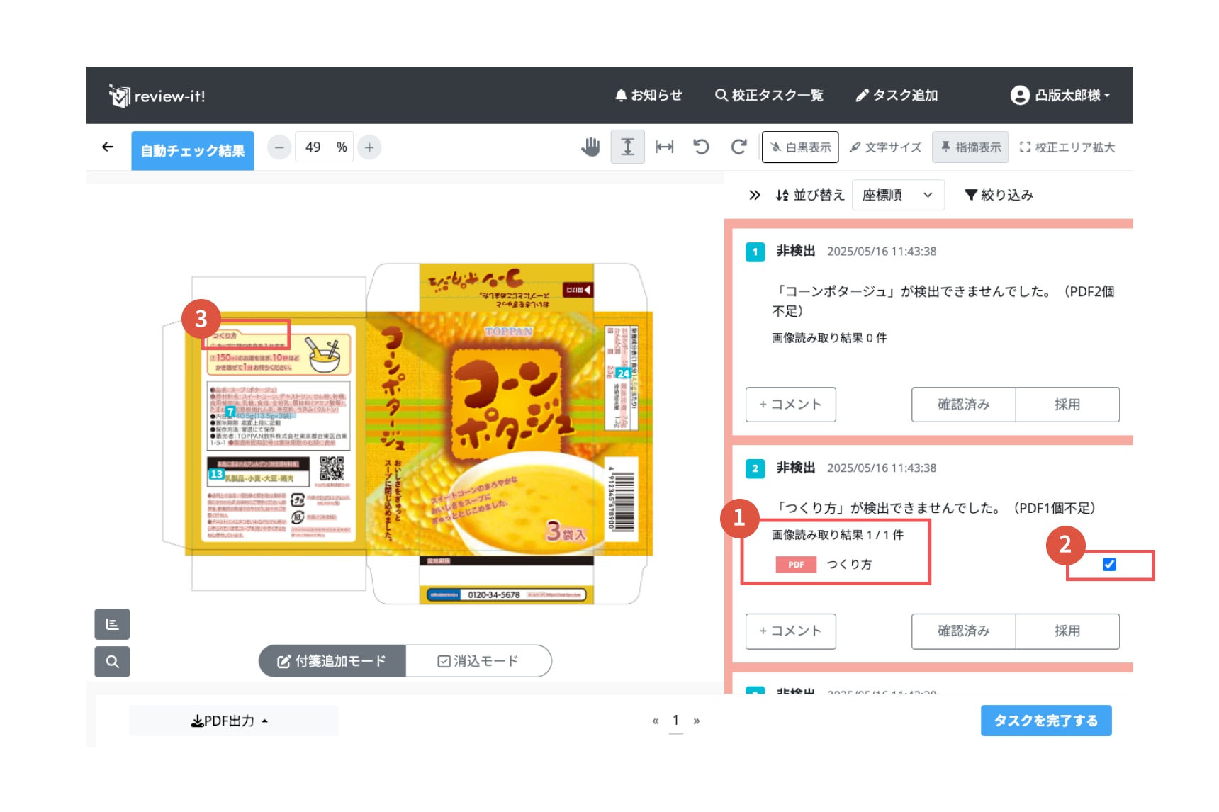Expand PDF出力 dropdown
The height and width of the screenshot is (812, 1219).
pyautogui.click(x=233, y=721)
